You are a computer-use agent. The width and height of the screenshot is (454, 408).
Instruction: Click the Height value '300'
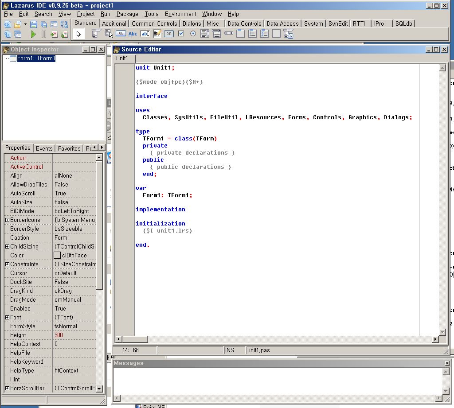(x=74, y=335)
